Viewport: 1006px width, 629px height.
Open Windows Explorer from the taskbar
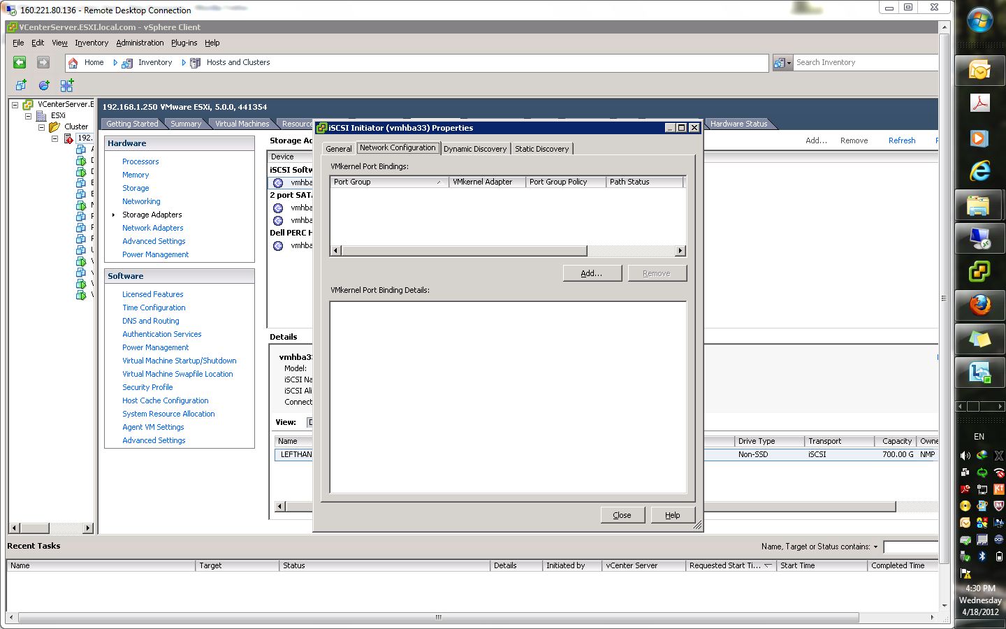(979, 205)
